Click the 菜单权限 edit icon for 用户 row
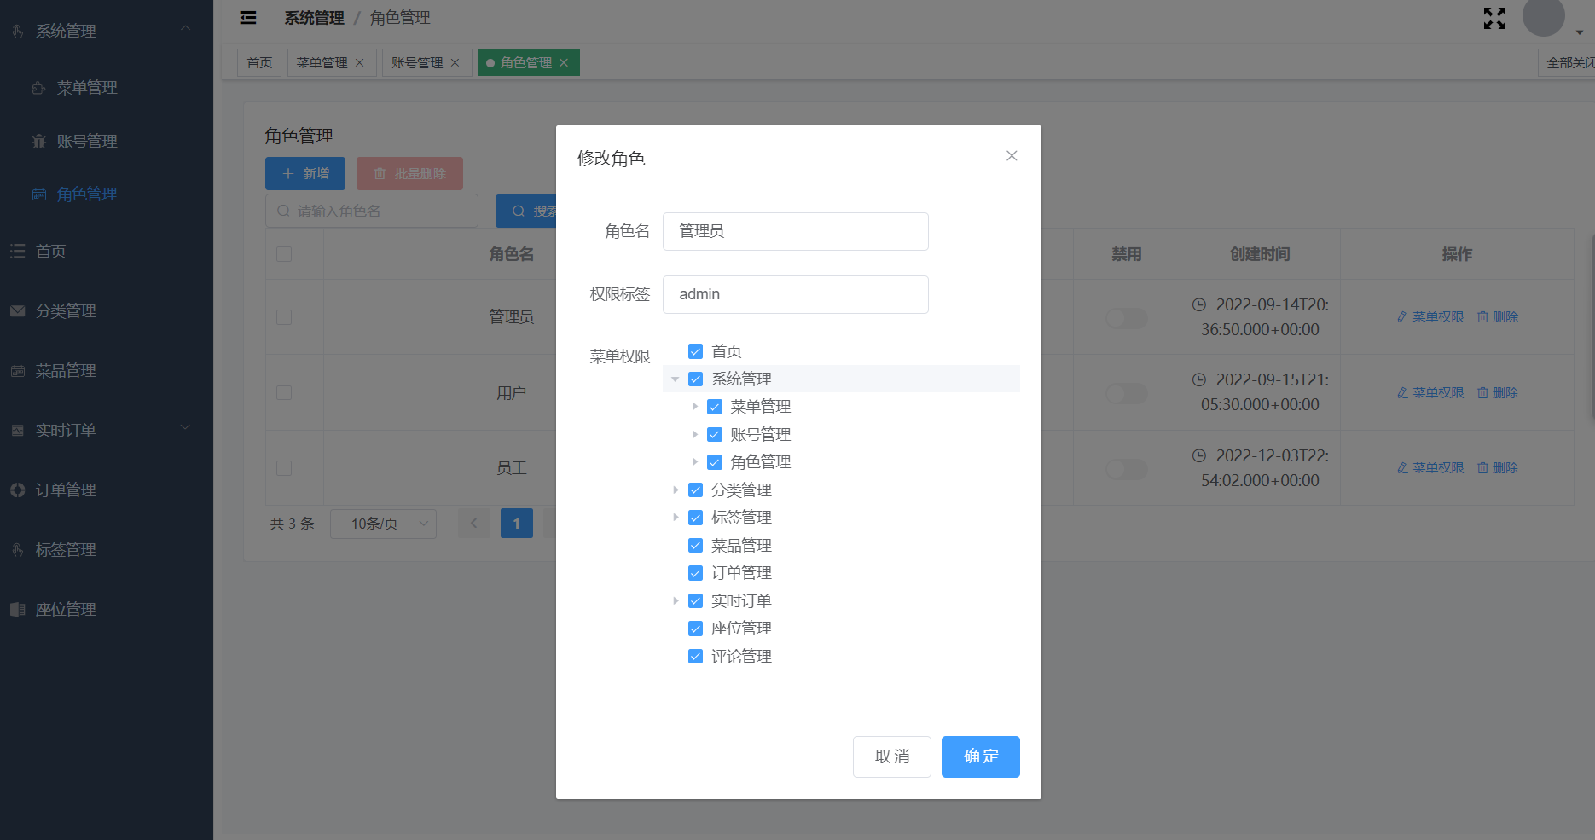Image resolution: width=1595 pixels, height=840 pixels. (x=1402, y=393)
